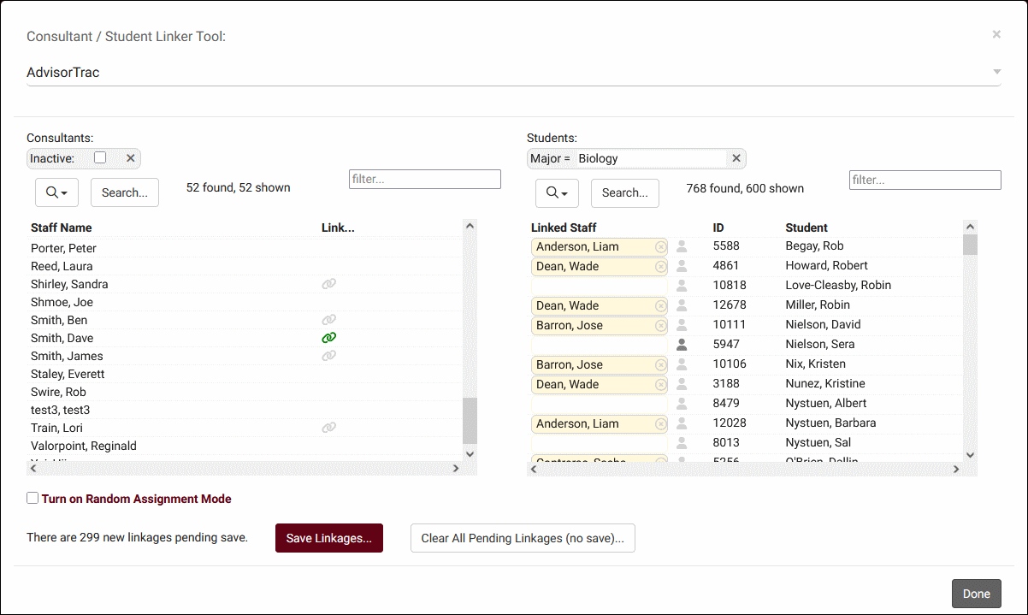The height and width of the screenshot is (615, 1028).
Task: Click the Save Linkages button
Action: [x=328, y=538]
